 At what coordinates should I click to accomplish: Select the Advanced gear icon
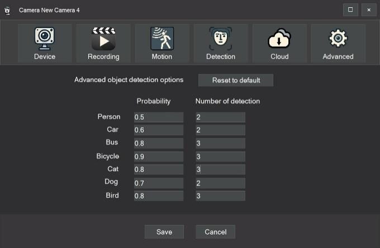[338, 39]
